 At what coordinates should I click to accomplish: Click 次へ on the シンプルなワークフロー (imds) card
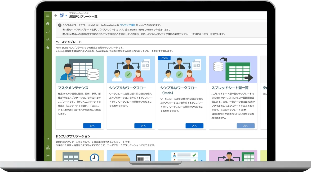tap(194, 126)
